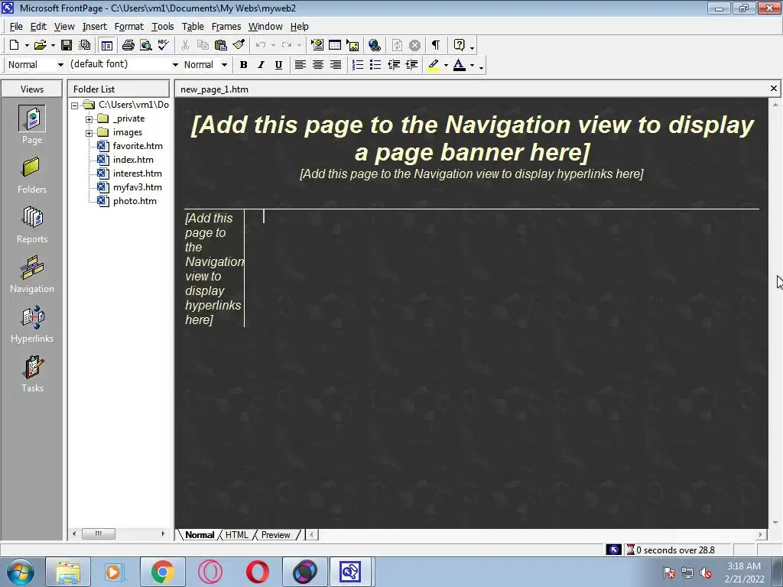This screenshot has height=587, width=783.
Task: Switch to Page view
Action: [x=32, y=125]
